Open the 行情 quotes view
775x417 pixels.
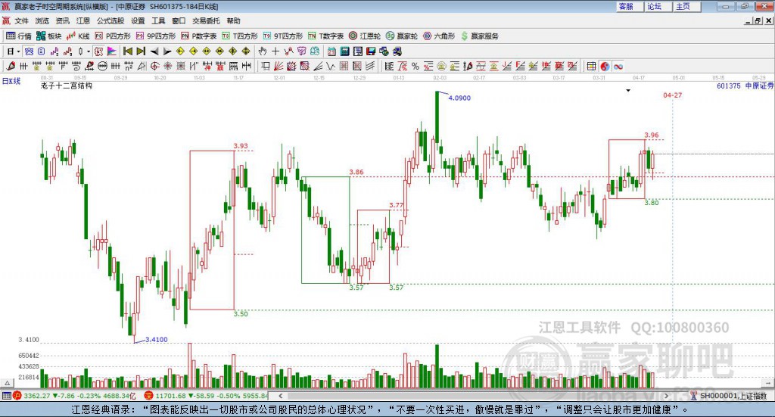(18, 36)
